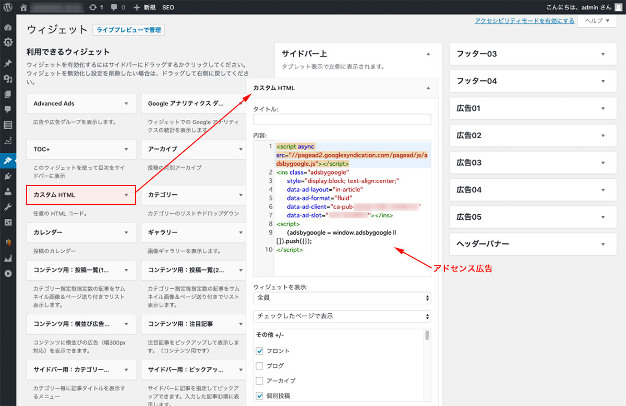Click the その他 +/- toggle text
This screenshot has height=406, width=626.
tap(270, 335)
